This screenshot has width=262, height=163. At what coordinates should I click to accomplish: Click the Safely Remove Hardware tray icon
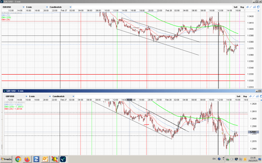point(228,159)
